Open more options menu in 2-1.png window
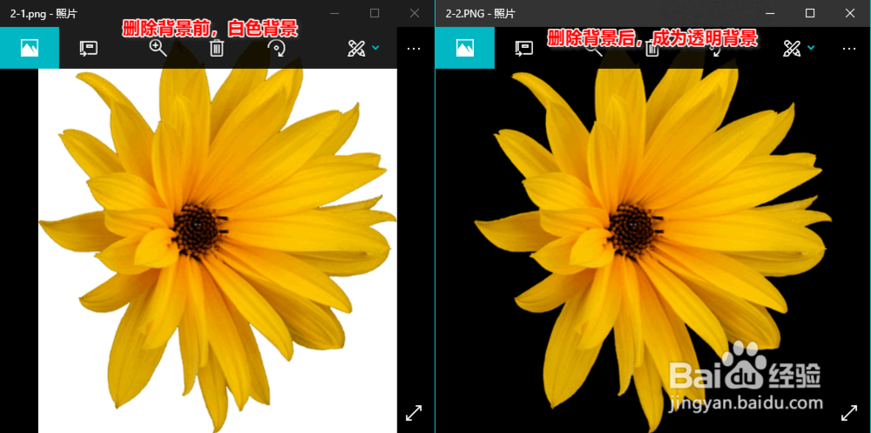Image resolution: width=871 pixels, height=433 pixels. pyautogui.click(x=414, y=49)
